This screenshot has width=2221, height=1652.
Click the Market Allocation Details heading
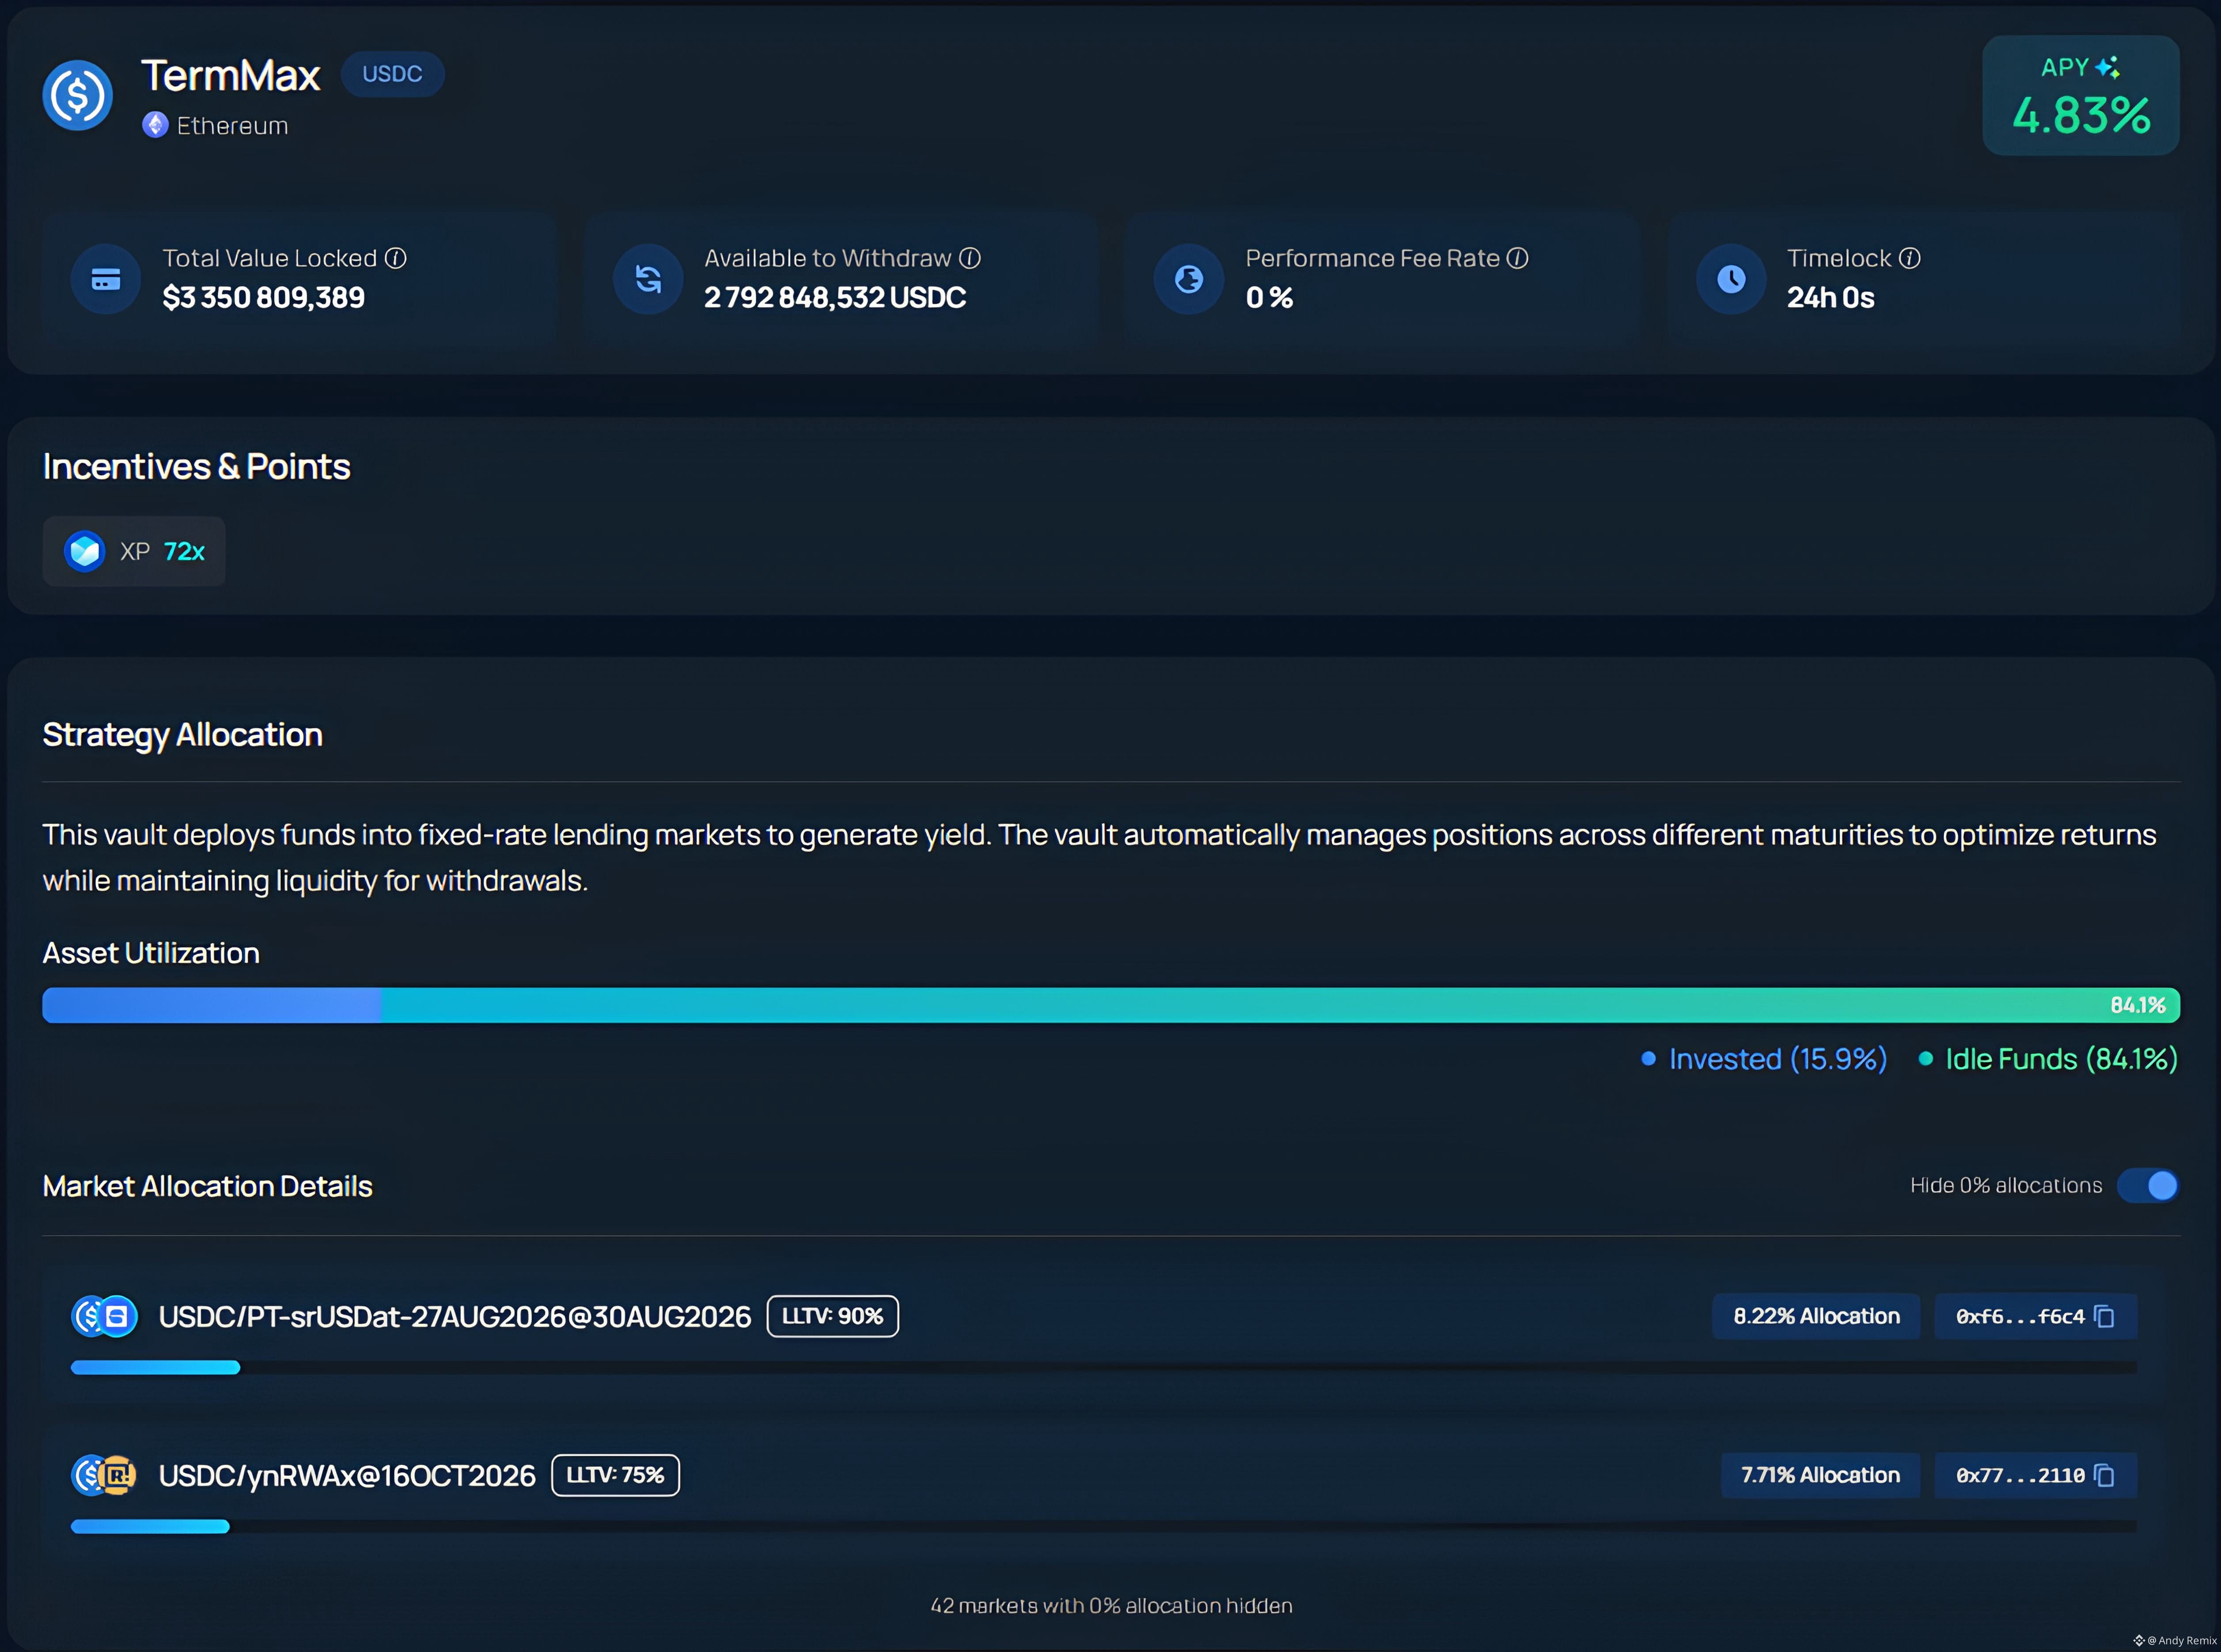click(x=207, y=1186)
